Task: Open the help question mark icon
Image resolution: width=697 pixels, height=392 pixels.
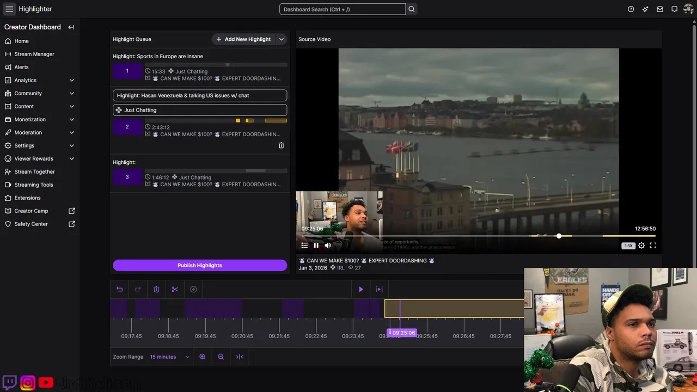Action: click(631, 9)
